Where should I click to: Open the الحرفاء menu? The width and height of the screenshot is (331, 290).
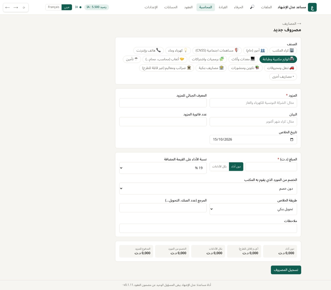[x=239, y=7]
